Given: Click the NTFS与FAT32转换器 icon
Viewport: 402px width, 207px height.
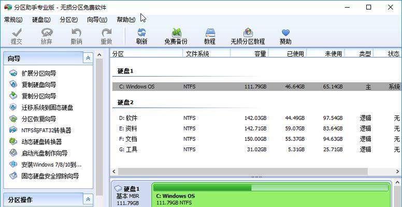Looking at the screenshot, I should tap(13, 130).
